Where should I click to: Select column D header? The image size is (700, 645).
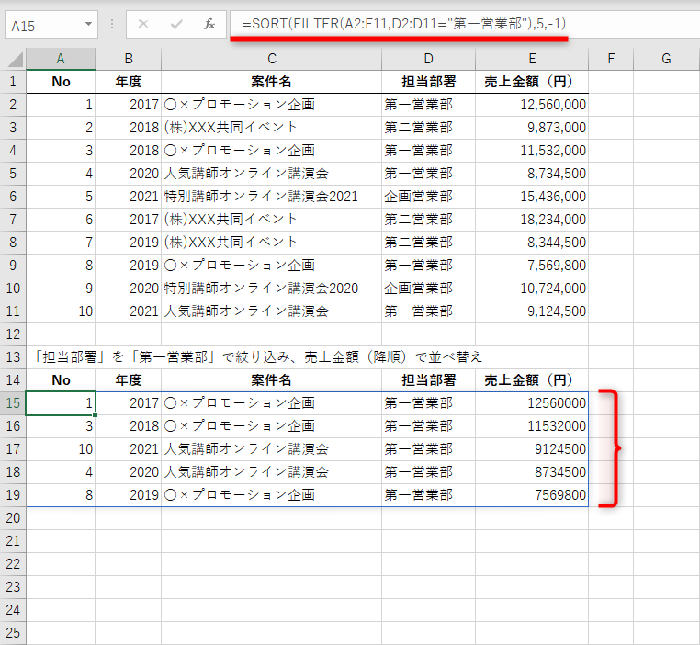pos(429,59)
